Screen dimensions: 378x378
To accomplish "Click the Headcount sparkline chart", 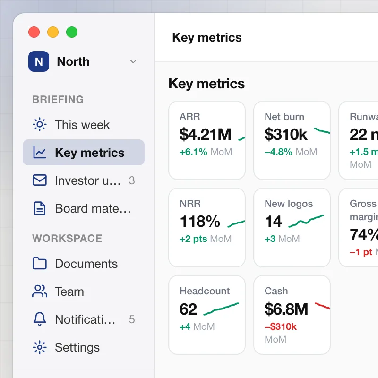I will click(x=221, y=309).
